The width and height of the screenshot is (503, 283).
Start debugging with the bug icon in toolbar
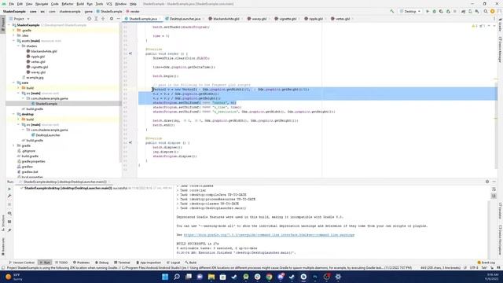point(435,11)
